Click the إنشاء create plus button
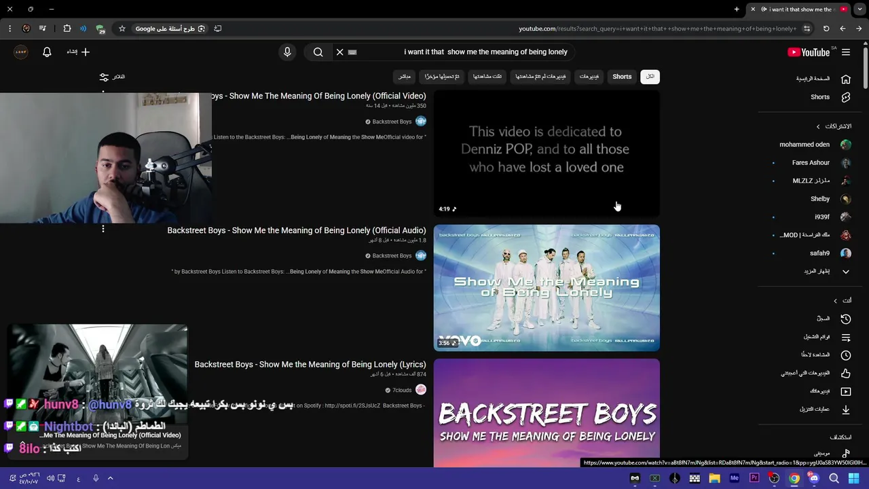The height and width of the screenshot is (489, 869). point(78,52)
